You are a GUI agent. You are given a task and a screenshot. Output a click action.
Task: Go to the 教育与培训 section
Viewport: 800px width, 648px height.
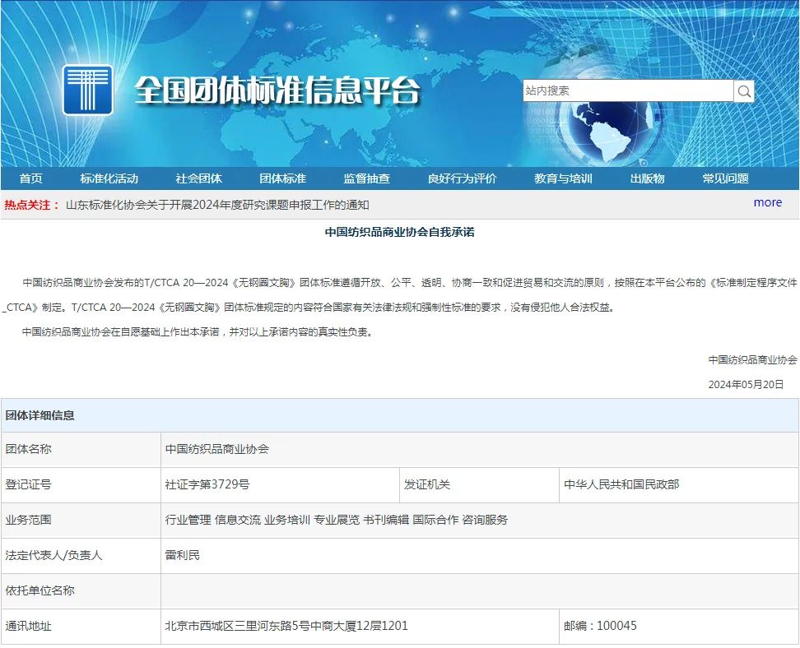[563, 178]
